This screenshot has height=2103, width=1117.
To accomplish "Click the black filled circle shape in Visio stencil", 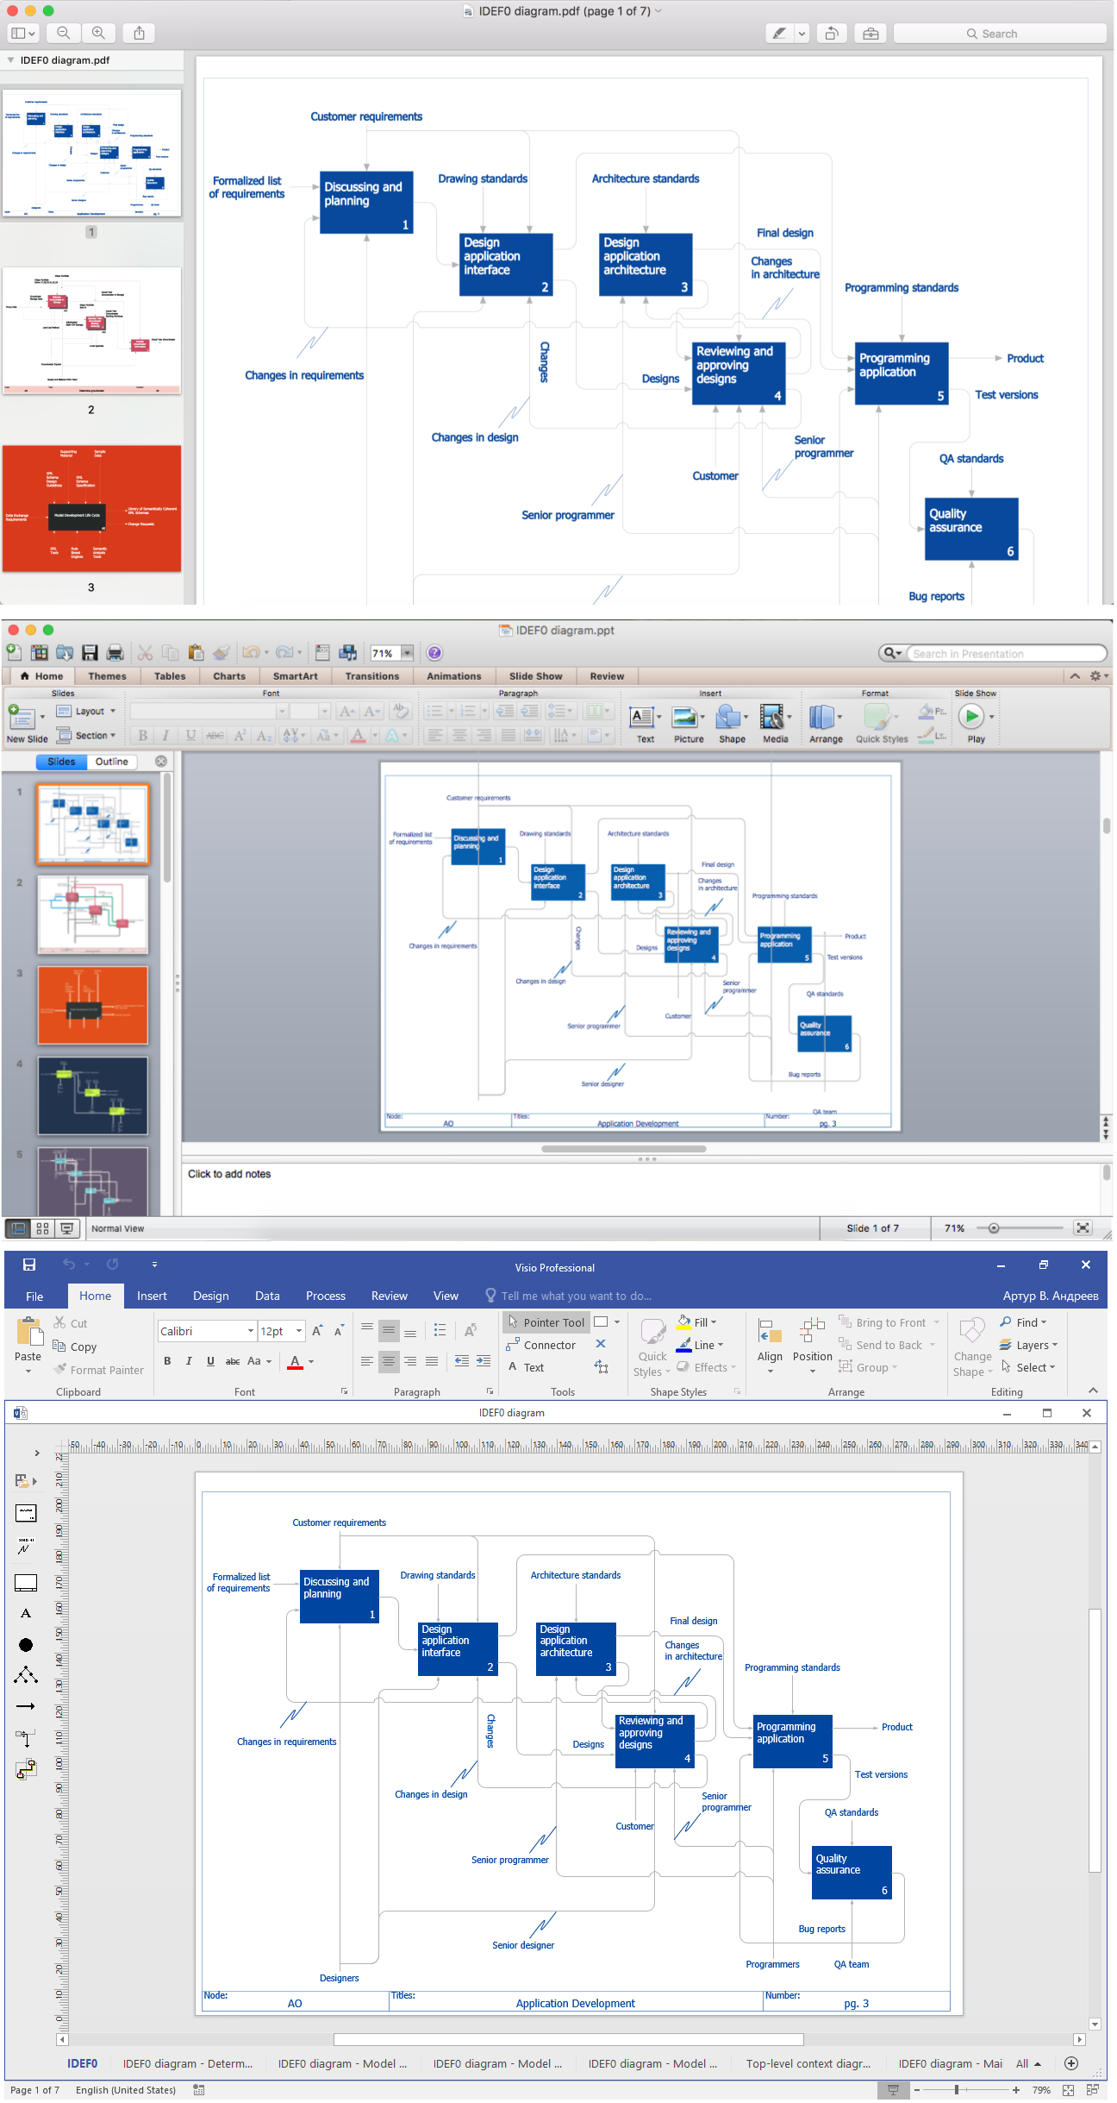I will tap(26, 1645).
